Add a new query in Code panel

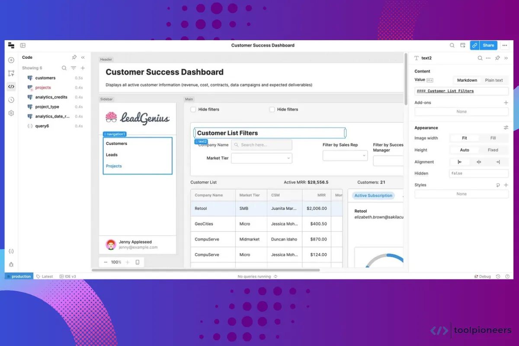[x=83, y=68]
